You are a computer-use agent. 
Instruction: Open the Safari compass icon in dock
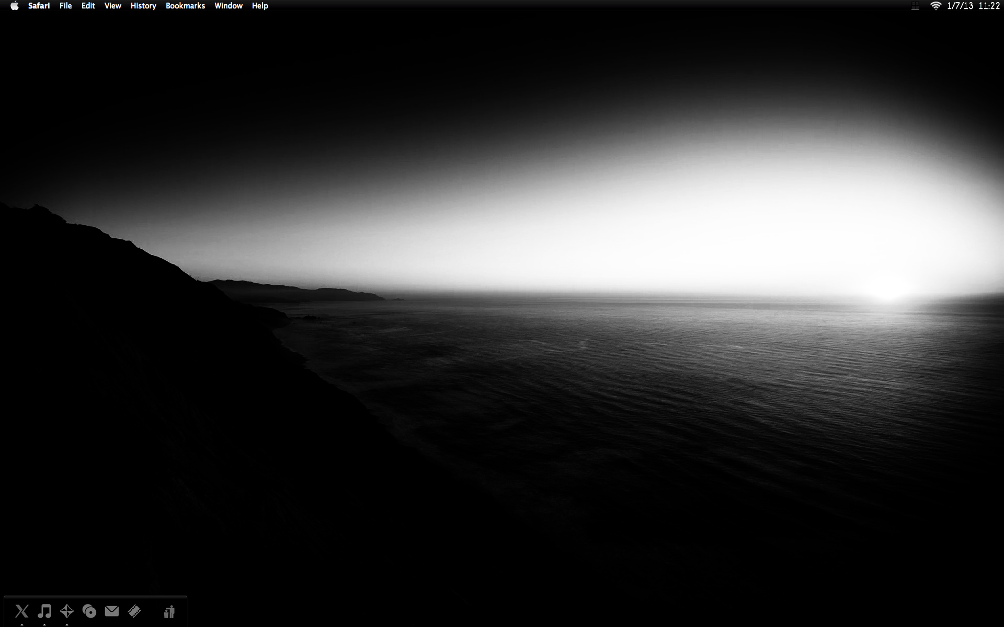click(x=67, y=611)
